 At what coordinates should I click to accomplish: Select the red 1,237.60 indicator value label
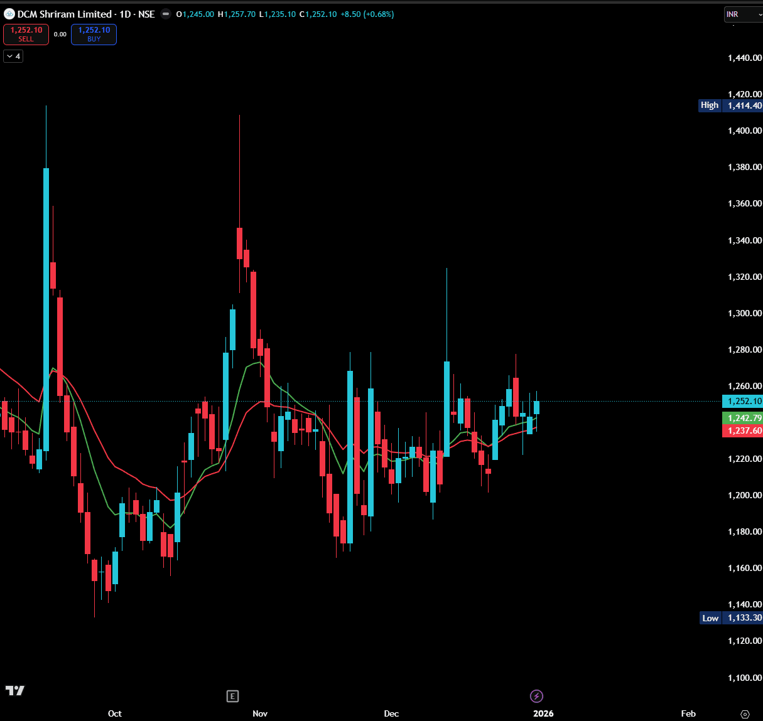(x=743, y=430)
